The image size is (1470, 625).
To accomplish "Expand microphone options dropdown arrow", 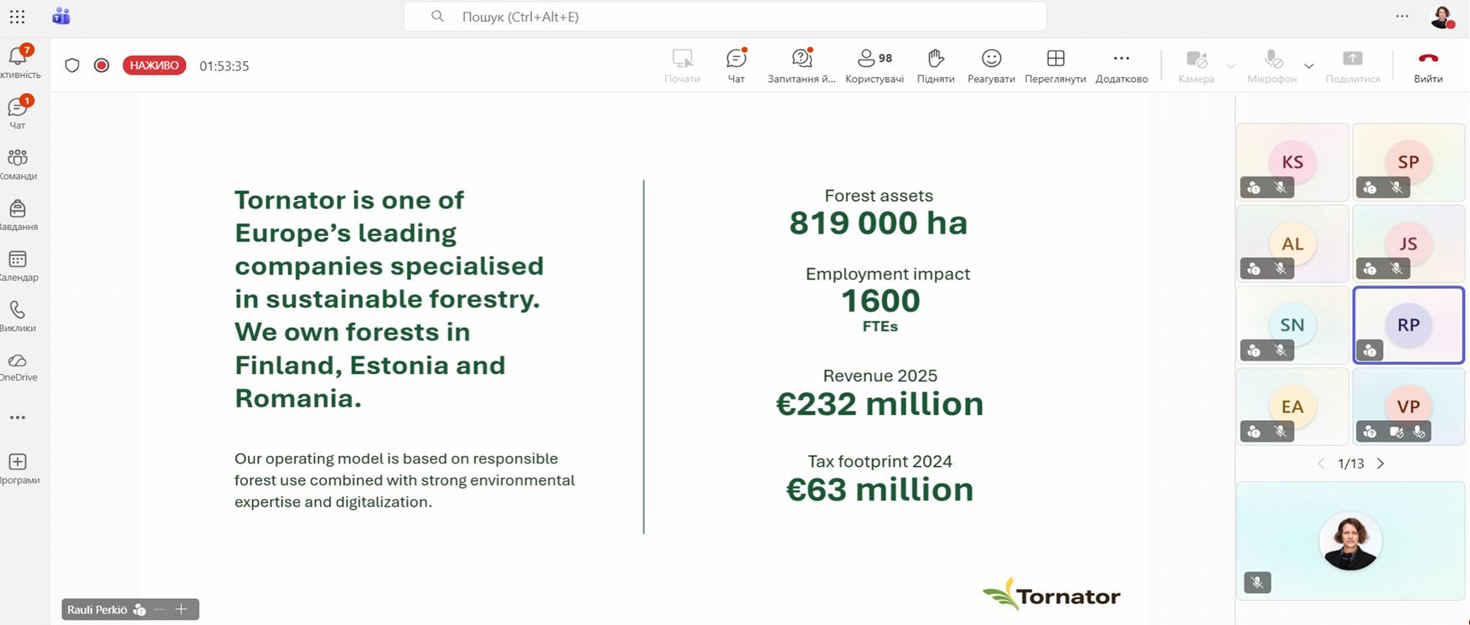I will [x=1308, y=66].
